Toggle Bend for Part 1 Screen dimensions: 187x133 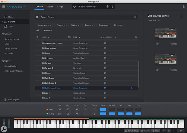click(x=103, y=109)
